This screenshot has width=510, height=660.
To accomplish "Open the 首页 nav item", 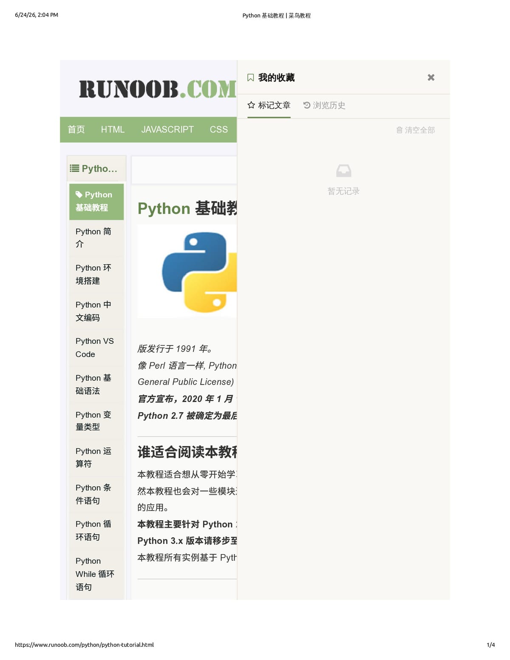I will pos(76,130).
